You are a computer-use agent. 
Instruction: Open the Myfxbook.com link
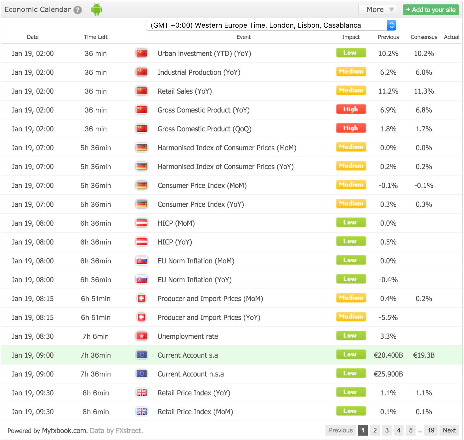pos(64,431)
